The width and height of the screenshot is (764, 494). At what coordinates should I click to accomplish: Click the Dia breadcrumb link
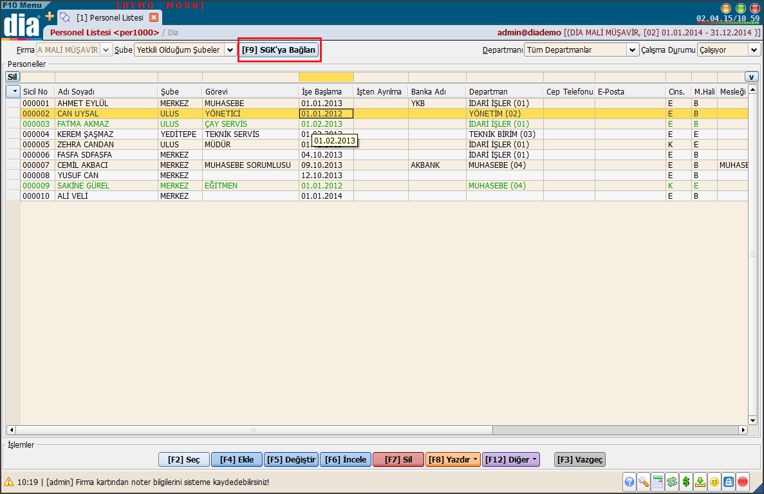tap(173, 33)
